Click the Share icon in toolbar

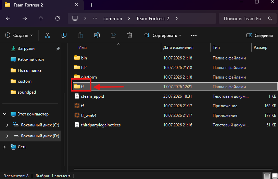[x=113, y=35]
